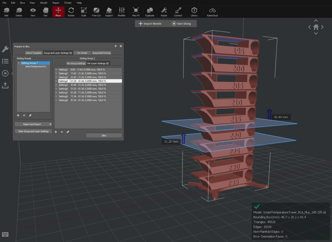Switch to the Per-Model tab
The height and width of the screenshot is (242, 332).
coord(82,53)
